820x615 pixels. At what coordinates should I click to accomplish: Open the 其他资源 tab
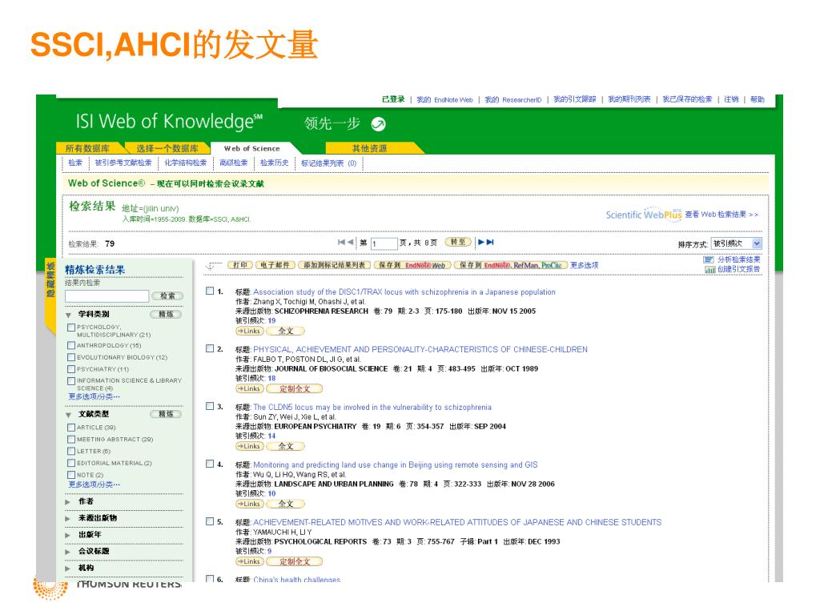369,148
